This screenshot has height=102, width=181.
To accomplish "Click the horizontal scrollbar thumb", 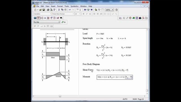I will click(x=60, y=96).
